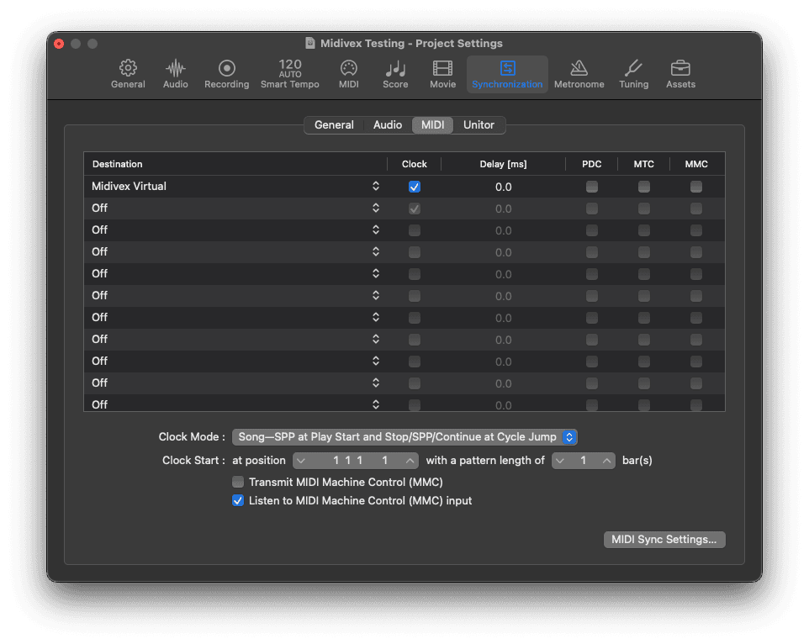Click the document icon in the title bar
Viewport: 809px width, 644px height.
[310, 44]
